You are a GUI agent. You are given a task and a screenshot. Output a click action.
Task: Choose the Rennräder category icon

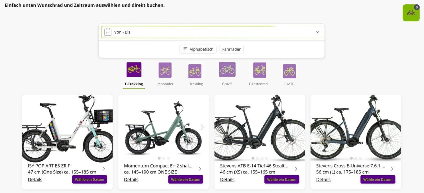pos(165,70)
